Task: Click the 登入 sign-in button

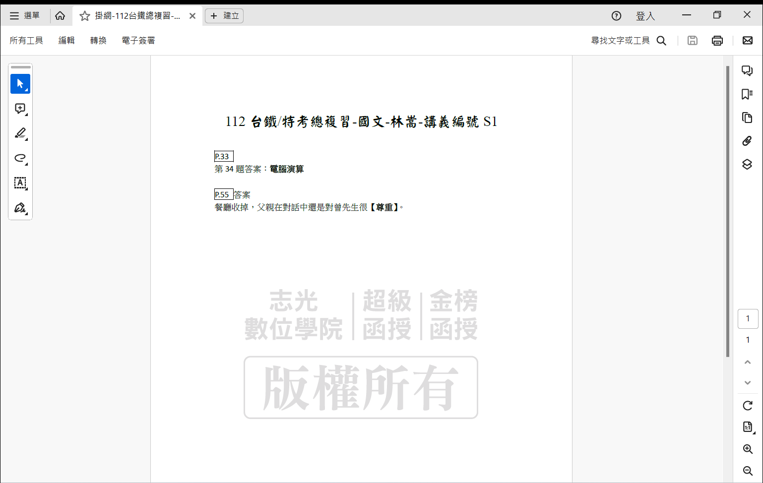Action: click(645, 16)
